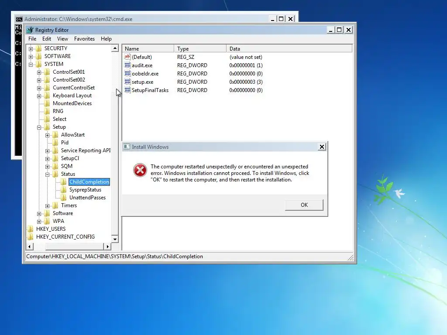The height and width of the screenshot is (335, 447).
Task: Click the MountedDevices folder icon
Action: [47, 103]
